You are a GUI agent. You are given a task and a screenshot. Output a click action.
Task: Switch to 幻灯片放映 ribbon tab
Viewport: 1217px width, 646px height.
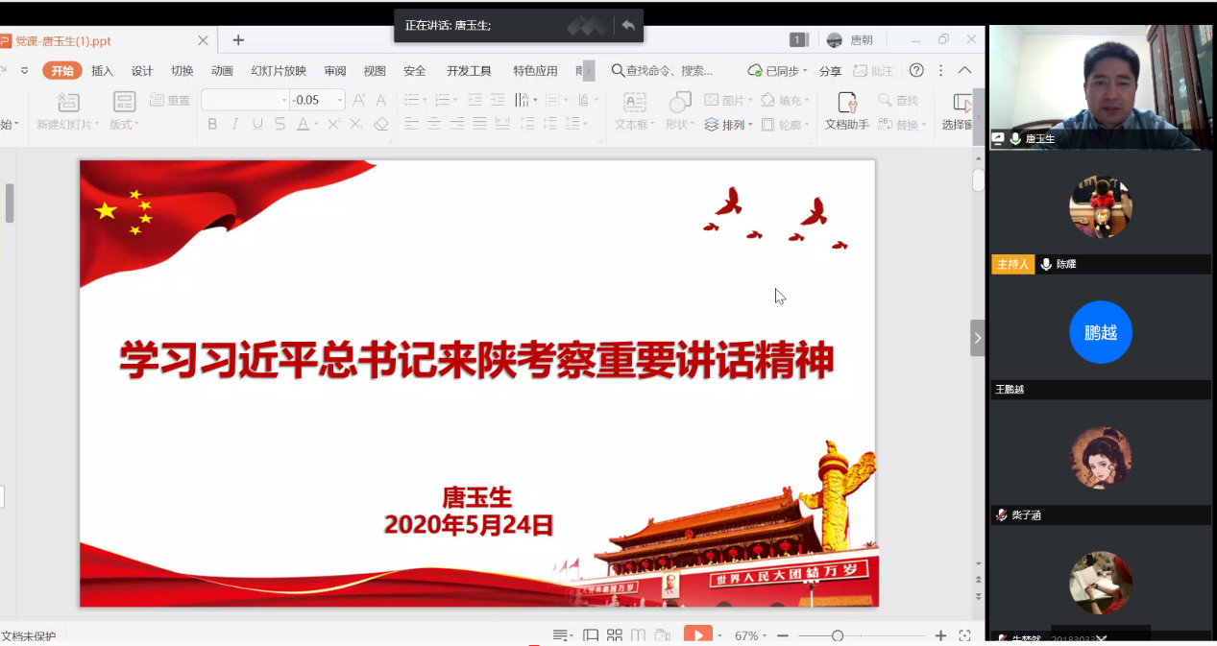(279, 70)
